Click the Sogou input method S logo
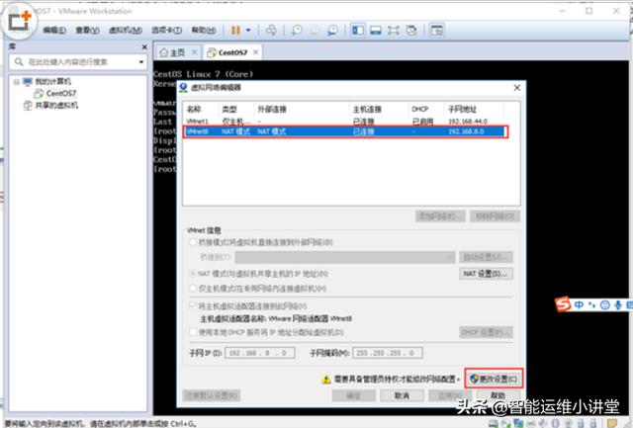The width and height of the screenshot is (633, 428). 563,304
